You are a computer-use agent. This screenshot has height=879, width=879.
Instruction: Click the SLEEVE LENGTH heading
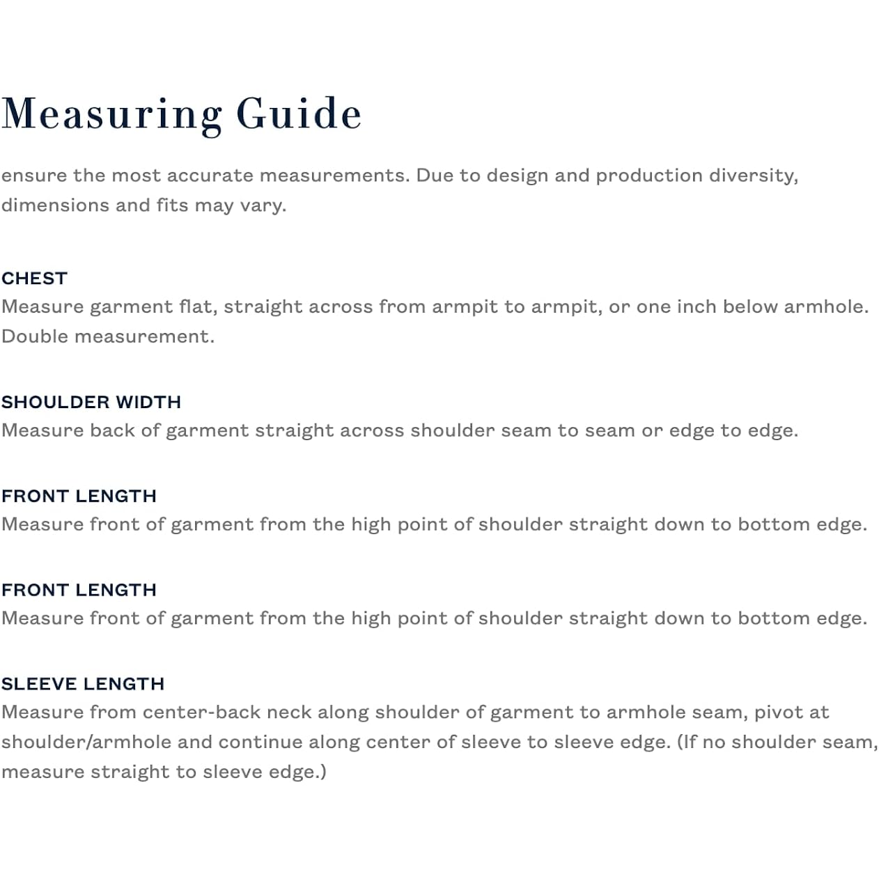pyautogui.click(x=83, y=684)
